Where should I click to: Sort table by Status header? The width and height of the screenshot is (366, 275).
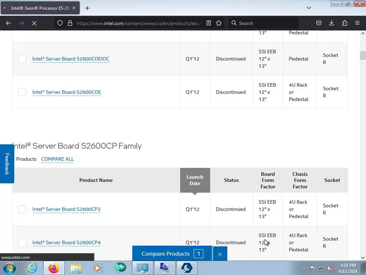231,180
